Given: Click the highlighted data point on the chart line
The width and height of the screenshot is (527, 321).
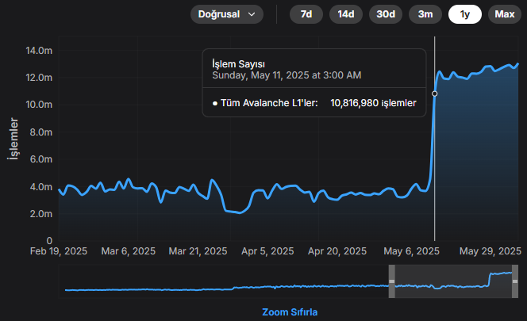Looking at the screenshot, I should [435, 94].
